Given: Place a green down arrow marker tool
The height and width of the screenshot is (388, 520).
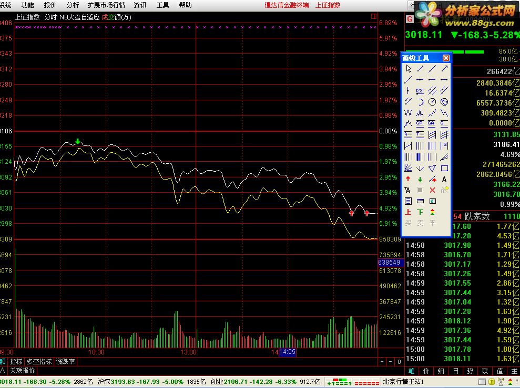Looking at the screenshot, I should point(420,179).
